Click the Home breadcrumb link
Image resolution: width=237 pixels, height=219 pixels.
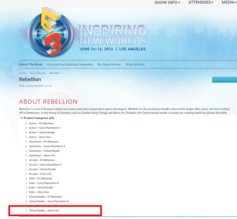click(x=22, y=73)
